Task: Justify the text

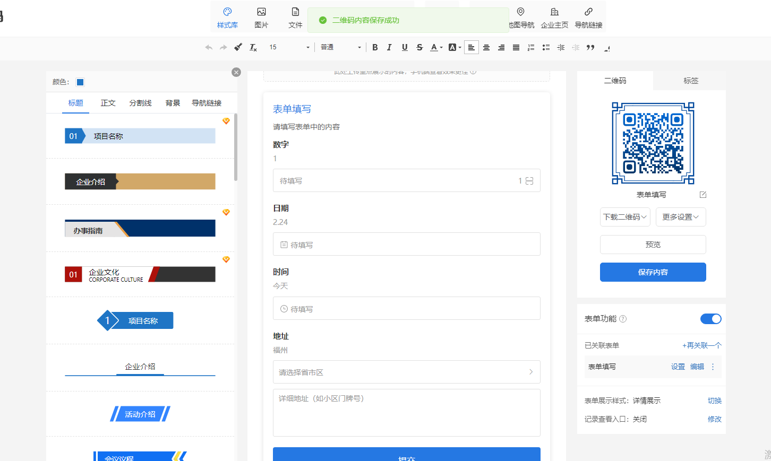Action: coord(516,47)
